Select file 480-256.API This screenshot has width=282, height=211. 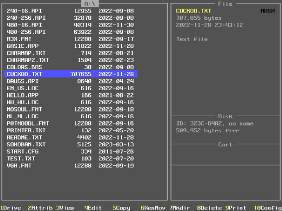click(70, 32)
